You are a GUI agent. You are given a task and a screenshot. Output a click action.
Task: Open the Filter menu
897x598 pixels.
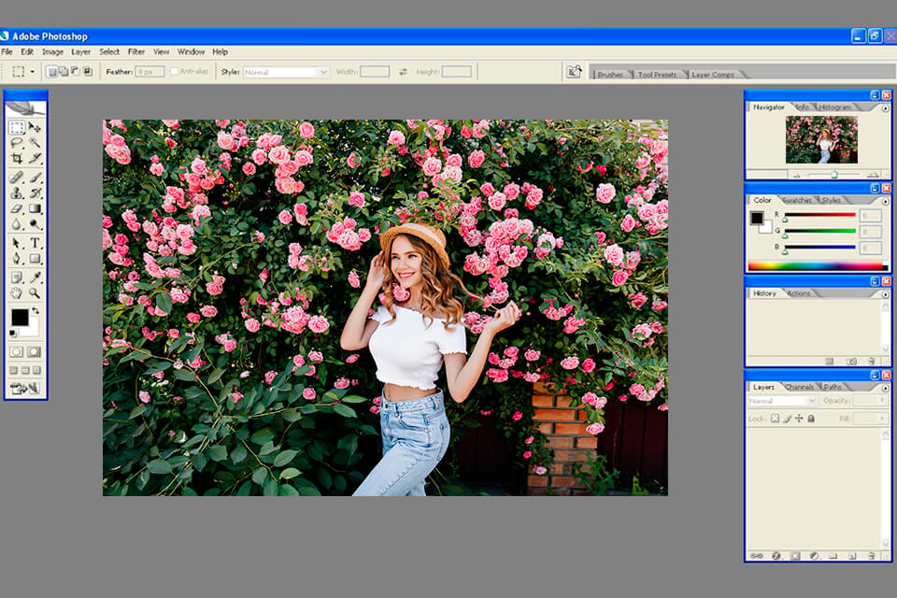(136, 51)
